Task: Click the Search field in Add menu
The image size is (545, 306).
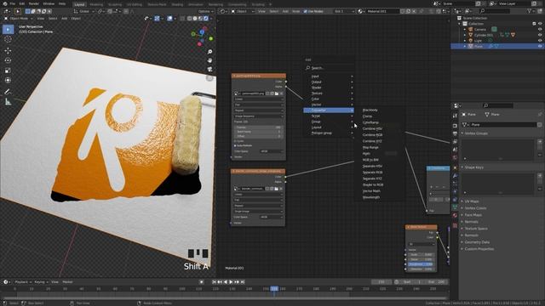Action: coord(329,68)
